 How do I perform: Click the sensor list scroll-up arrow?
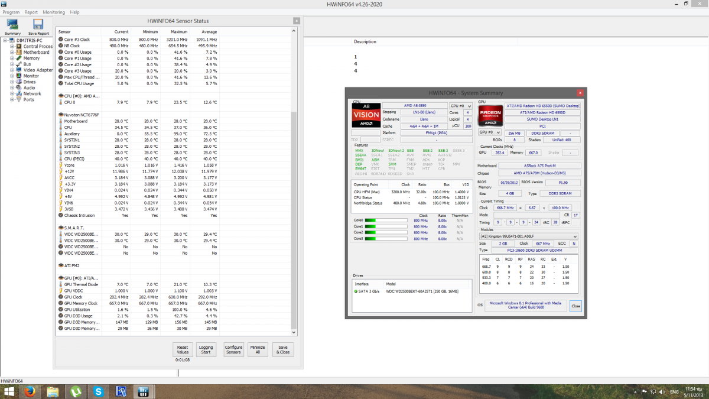pyautogui.click(x=293, y=30)
